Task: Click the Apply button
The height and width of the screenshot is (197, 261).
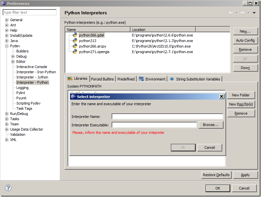Action: tap(245, 175)
